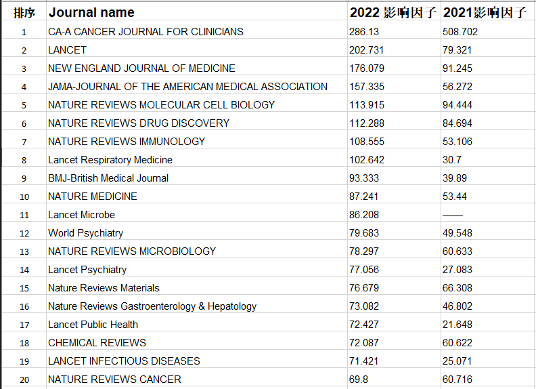
Task: Click the 86.208 value cell
Action: [x=394, y=212]
